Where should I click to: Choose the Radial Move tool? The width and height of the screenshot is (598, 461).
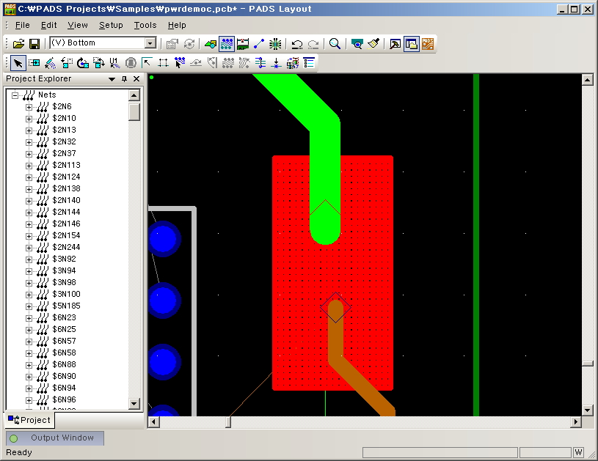[51, 63]
